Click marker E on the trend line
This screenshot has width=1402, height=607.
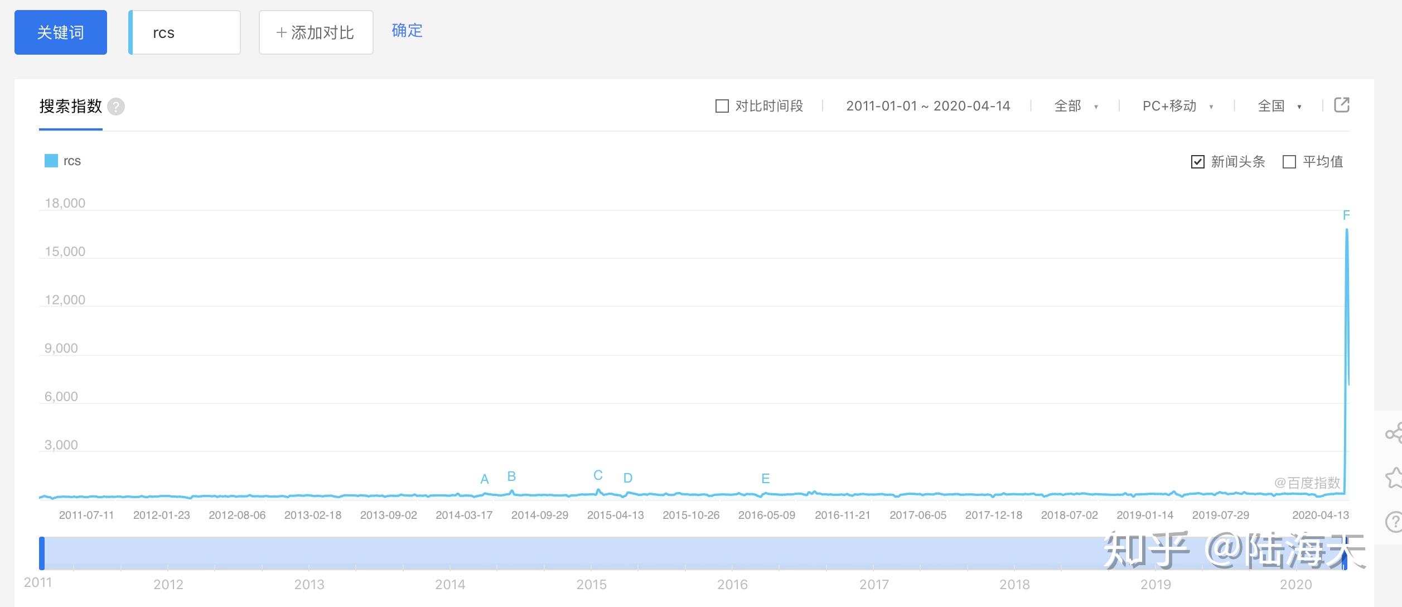(x=765, y=479)
